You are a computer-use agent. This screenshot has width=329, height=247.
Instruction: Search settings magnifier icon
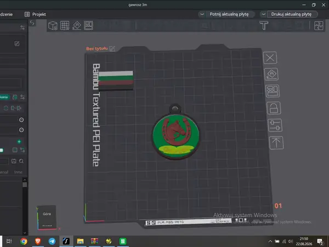21,161
